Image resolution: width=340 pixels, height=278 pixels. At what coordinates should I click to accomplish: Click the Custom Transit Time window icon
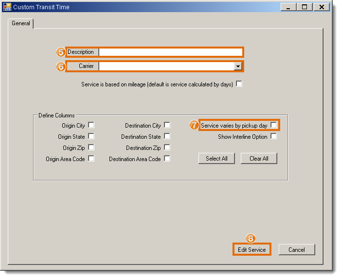click(7, 7)
